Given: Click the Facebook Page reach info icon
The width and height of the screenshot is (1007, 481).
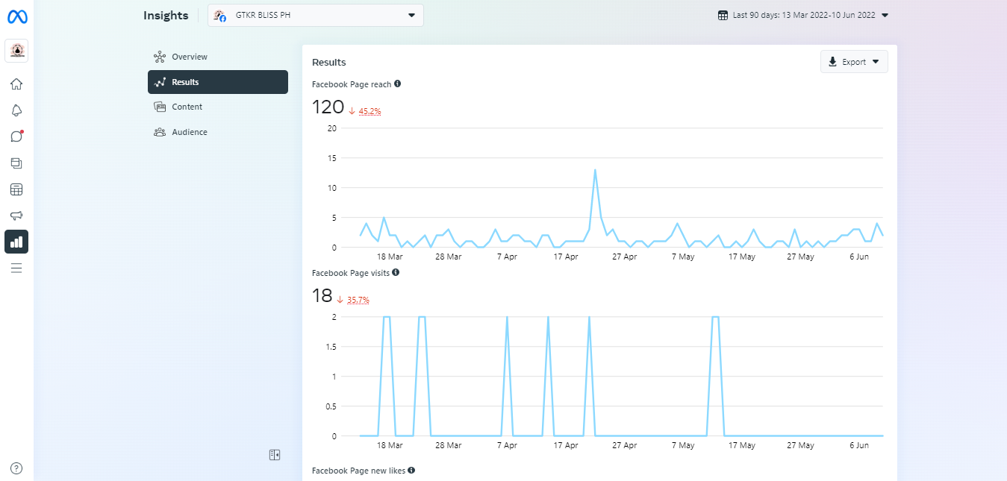Looking at the screenshot, I should [x=397, y=84].
